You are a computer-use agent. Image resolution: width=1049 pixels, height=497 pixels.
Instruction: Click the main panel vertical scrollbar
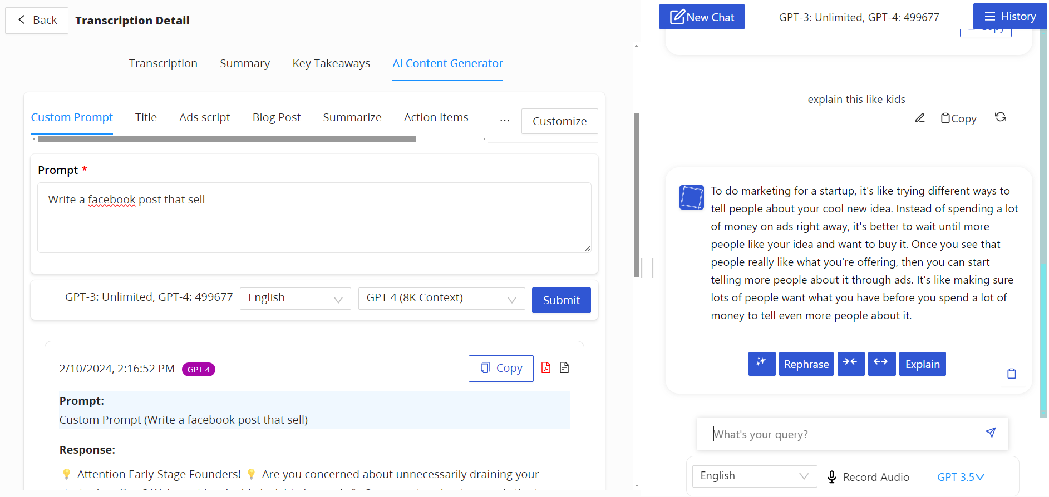637,195
